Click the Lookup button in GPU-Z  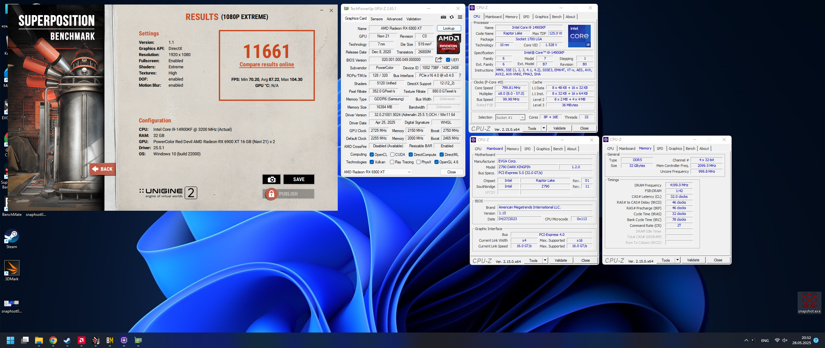click(449, 28)
